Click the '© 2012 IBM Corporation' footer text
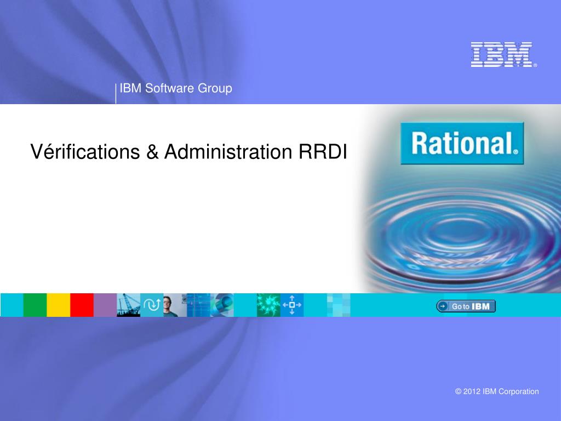561x421 pixels. coord(497,391)
